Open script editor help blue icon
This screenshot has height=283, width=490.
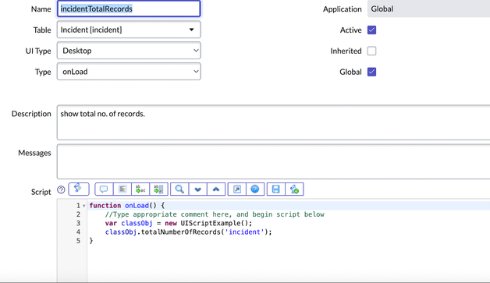click(x=255, y=189)
